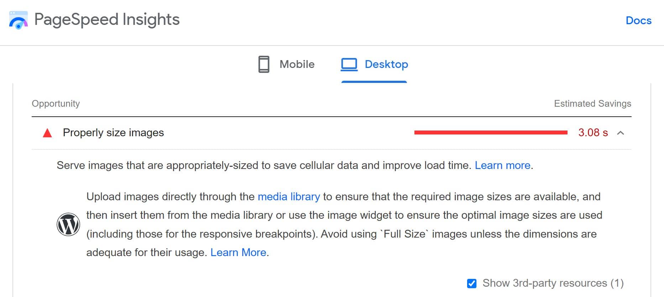Switch to the Mobile tab
The width and height of the screenshot is (664, 297).
coord(287,64)
